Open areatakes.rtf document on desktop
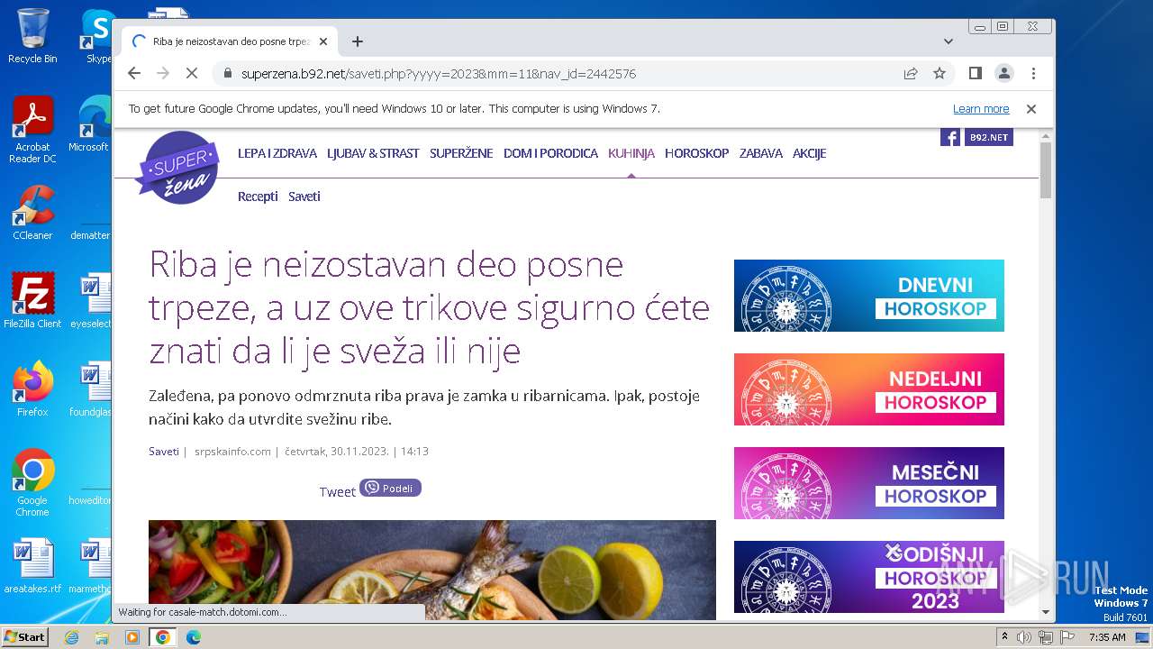 32,566
